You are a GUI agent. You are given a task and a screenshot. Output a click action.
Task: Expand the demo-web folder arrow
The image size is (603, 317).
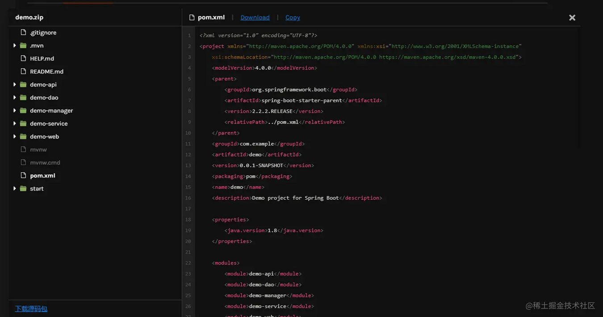coord(15,136)
